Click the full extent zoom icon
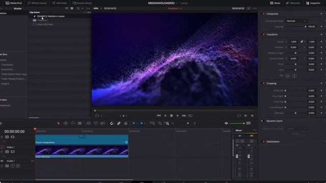Viewport: 326px width, 183px height. (152, 123)
